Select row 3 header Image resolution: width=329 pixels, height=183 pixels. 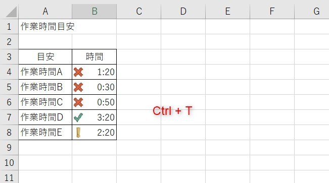(9, 57)
